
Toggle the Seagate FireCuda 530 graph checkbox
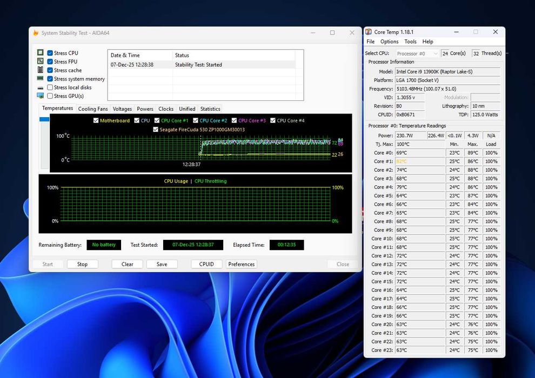point(156,129)
